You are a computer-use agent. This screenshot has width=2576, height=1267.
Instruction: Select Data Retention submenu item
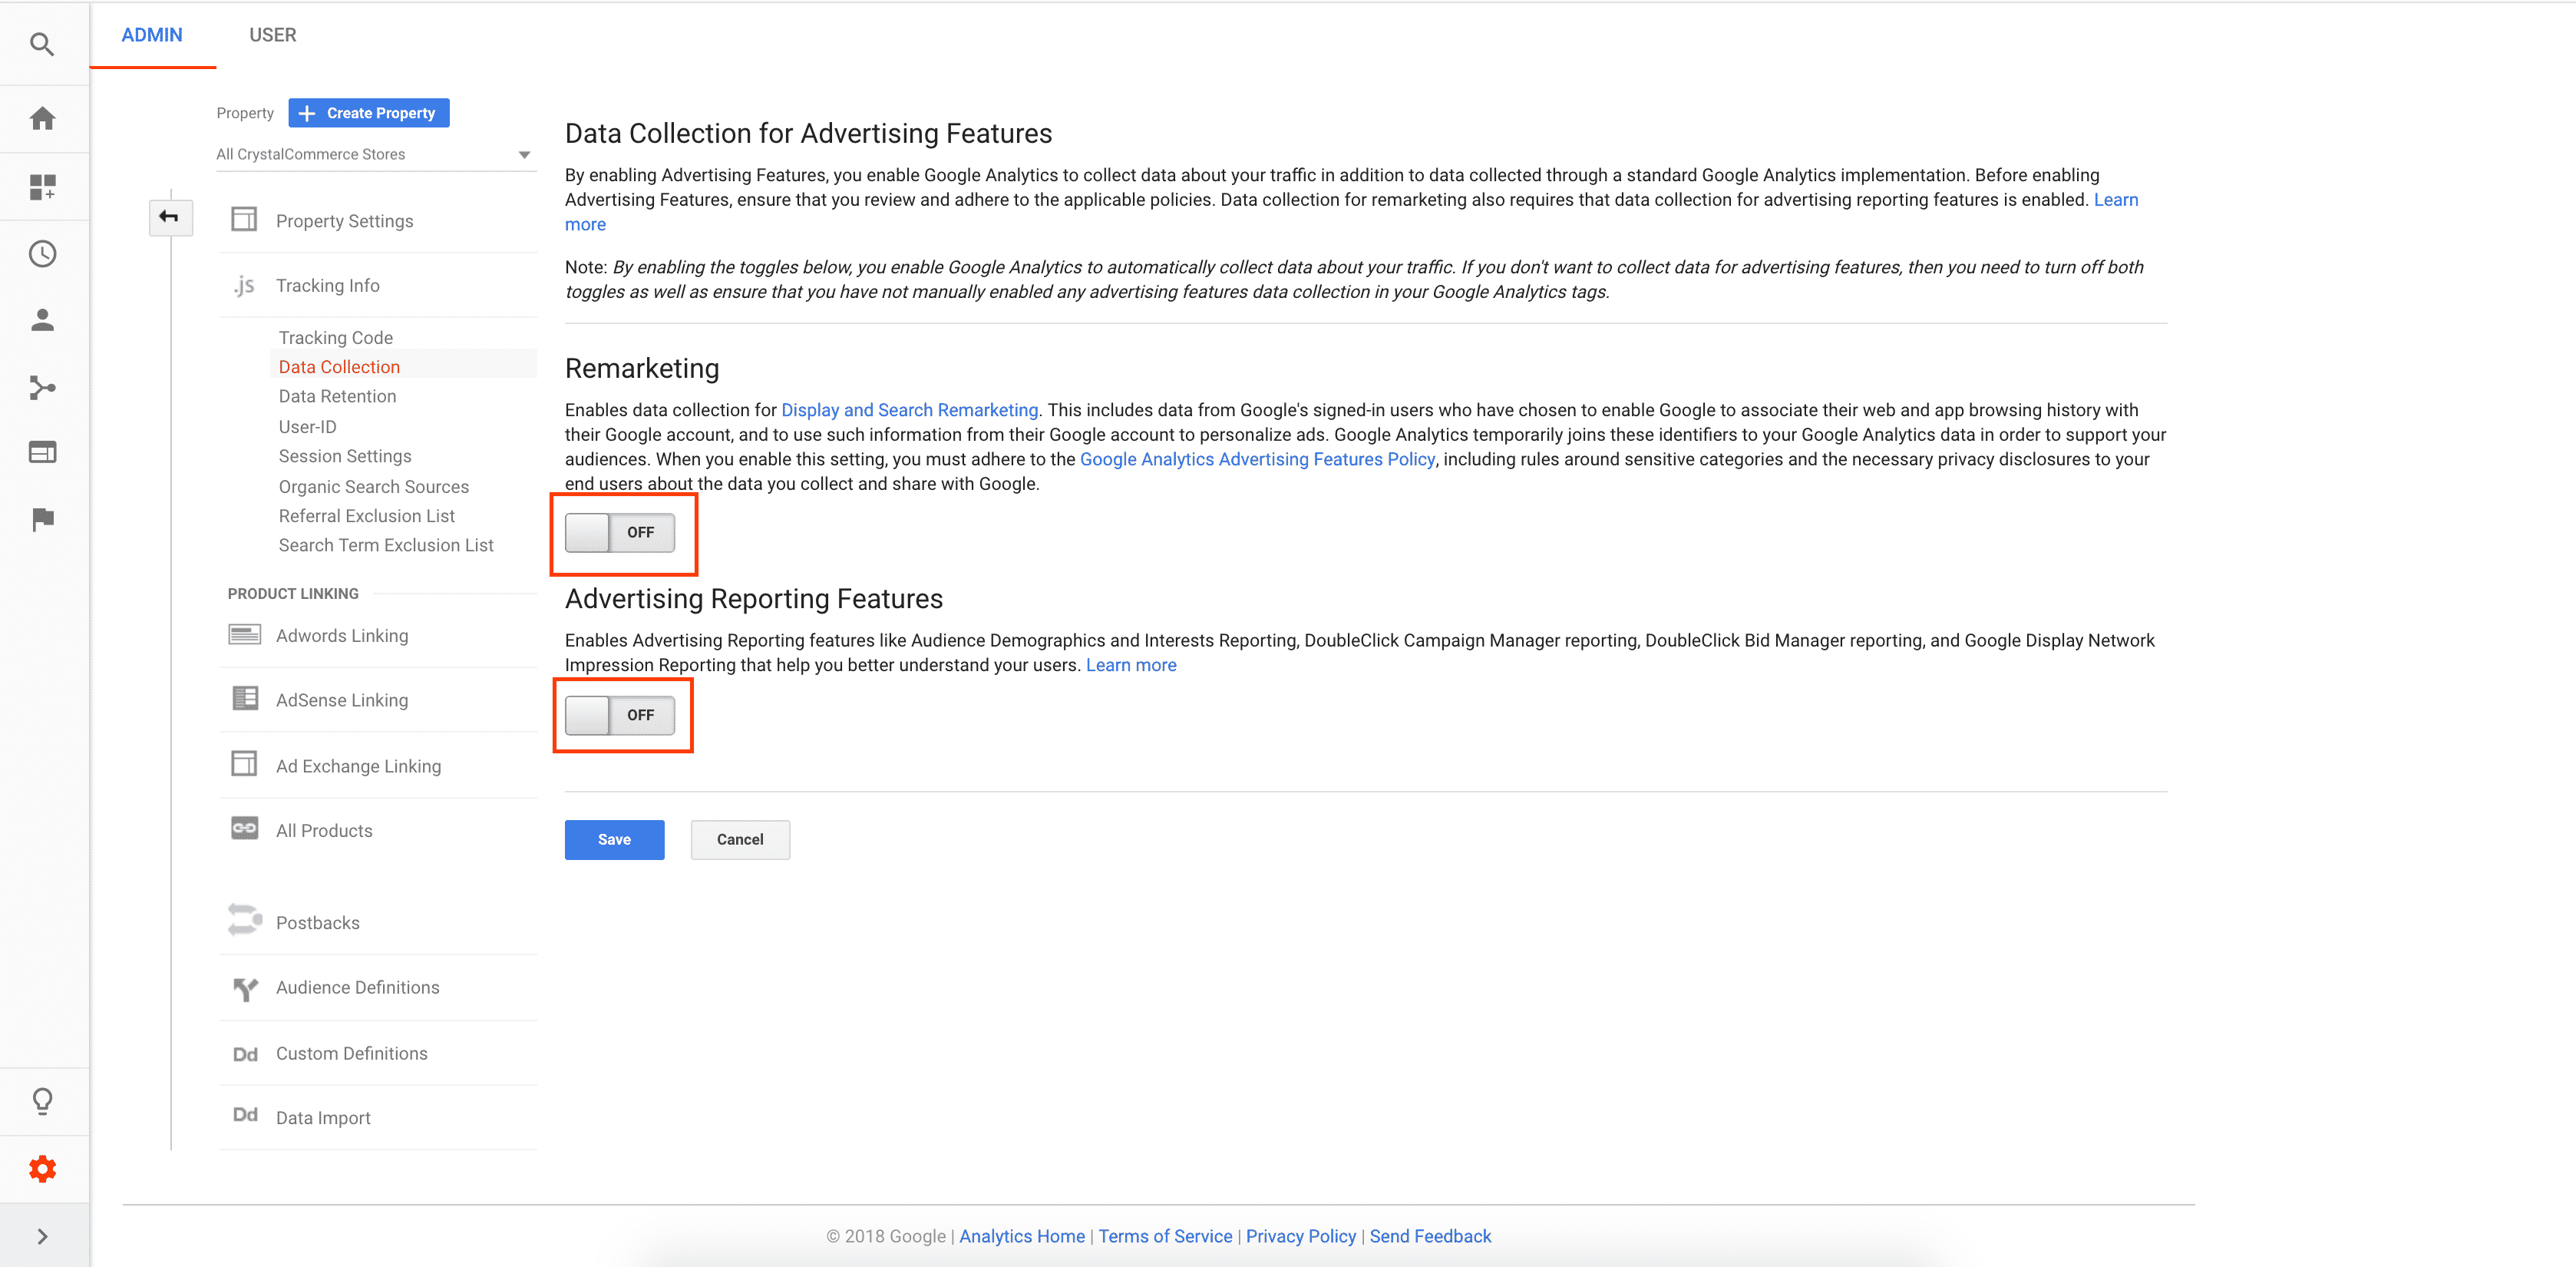pos(337,396)
